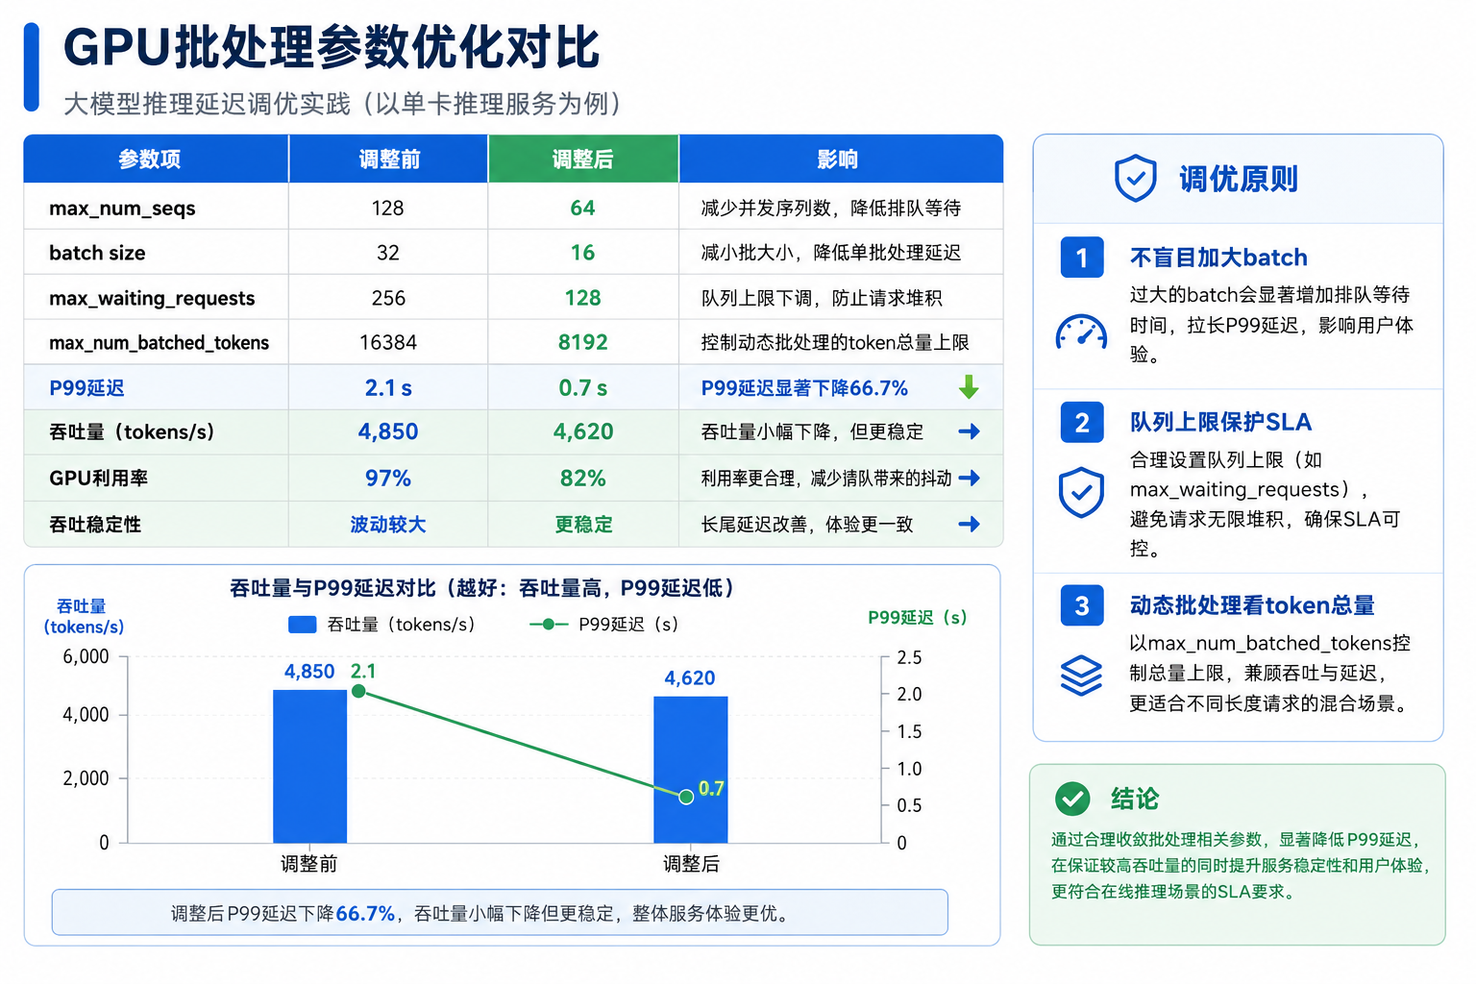Click the number 3 badge

(1082, 605)
